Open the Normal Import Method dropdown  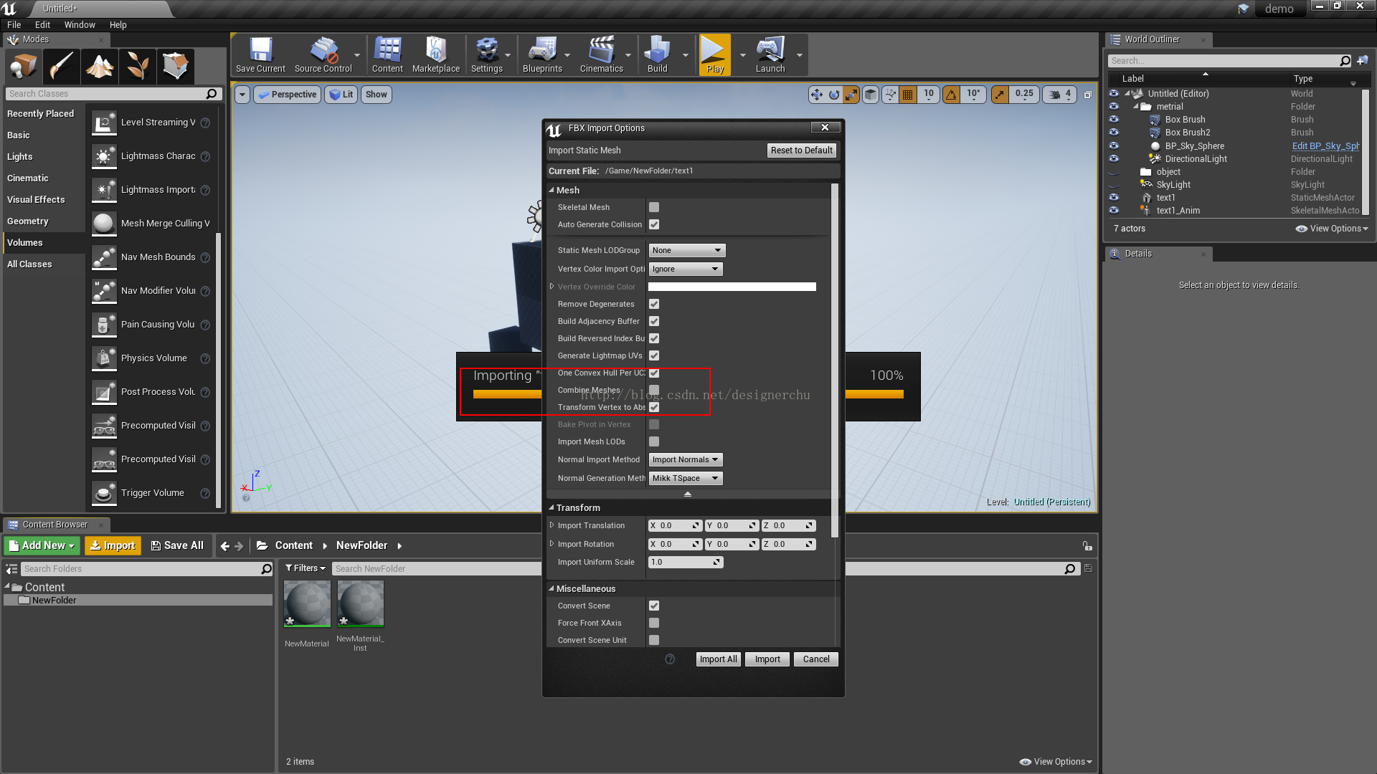686,459
